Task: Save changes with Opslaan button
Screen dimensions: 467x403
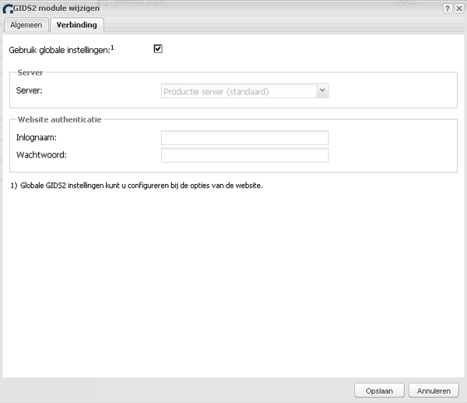Action: coord(379,391)
